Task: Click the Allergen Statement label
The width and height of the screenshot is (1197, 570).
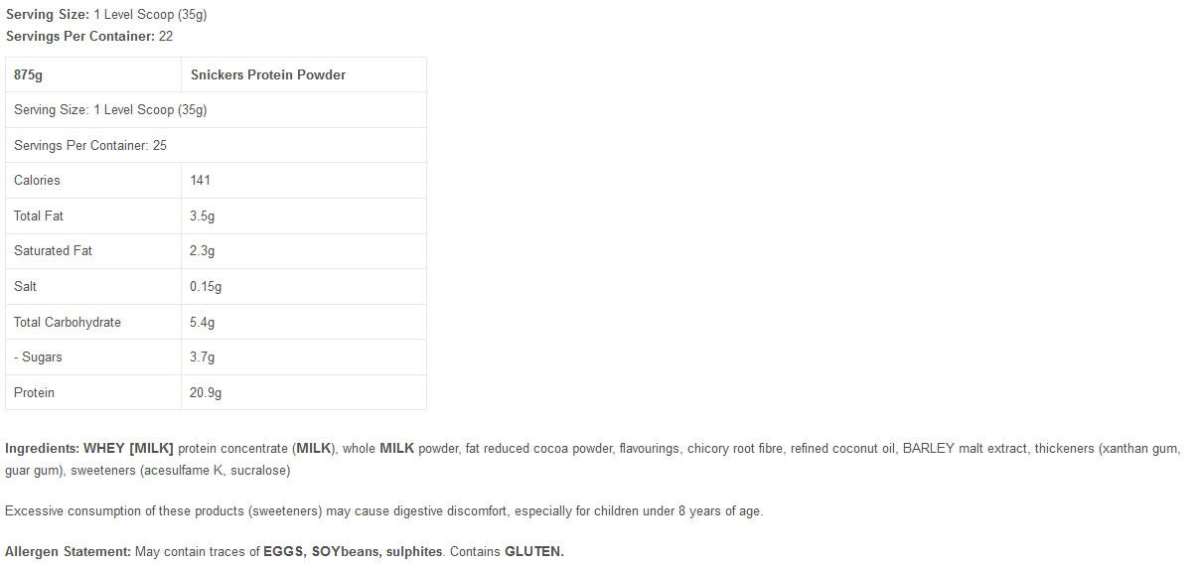Action: pyautogui.click(x=68, y=551)
